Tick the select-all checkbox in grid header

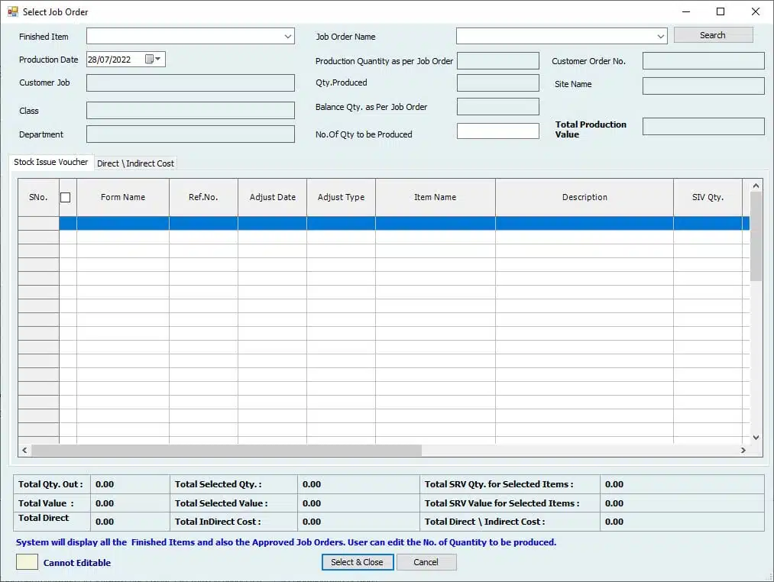[65, 197]
